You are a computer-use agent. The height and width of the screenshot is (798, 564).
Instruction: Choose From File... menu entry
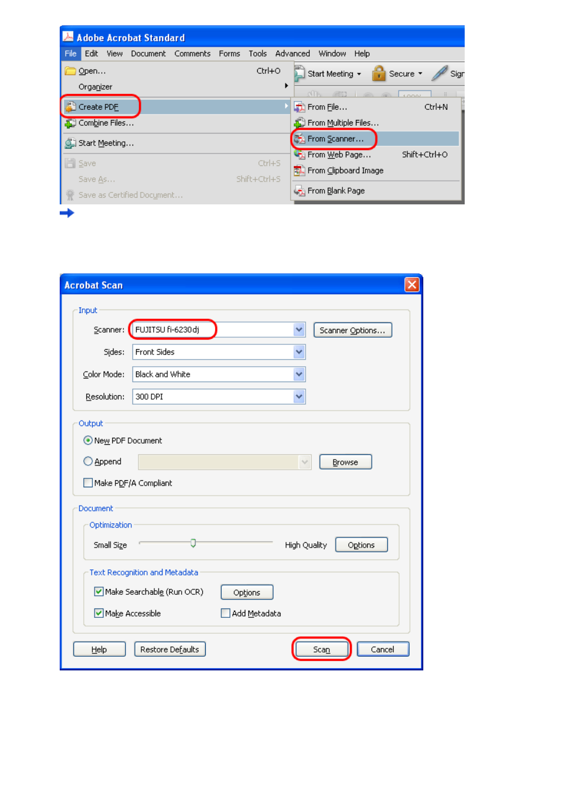[x=376, y=107]
